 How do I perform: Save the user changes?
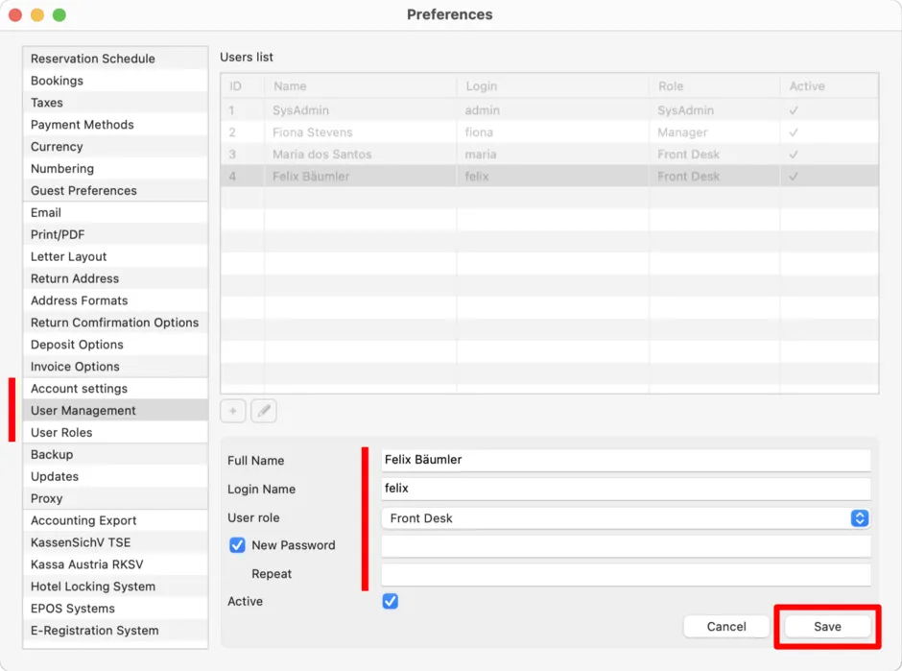(827, 627)
